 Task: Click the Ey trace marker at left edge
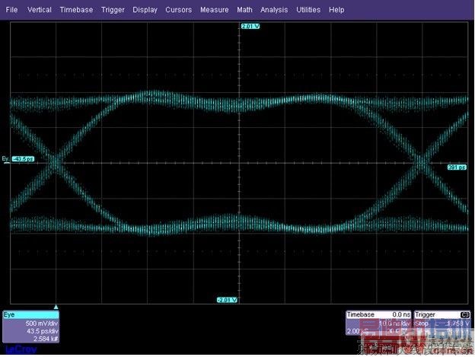[x=5, y=159]
